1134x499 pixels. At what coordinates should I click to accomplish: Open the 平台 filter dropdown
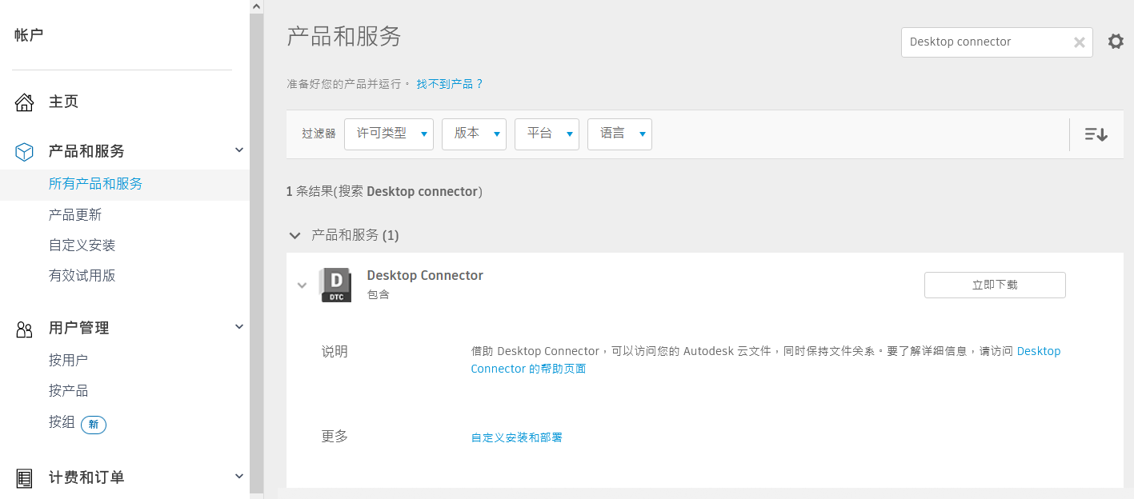(x=547, y=134)
